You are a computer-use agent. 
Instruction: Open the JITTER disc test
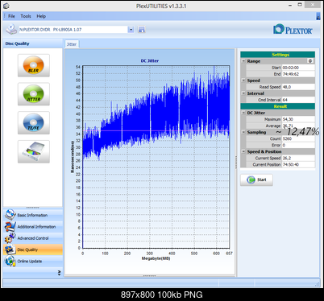[x=34, y=94]
